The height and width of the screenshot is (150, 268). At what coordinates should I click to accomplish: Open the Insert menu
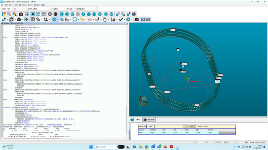pos(16,5)
